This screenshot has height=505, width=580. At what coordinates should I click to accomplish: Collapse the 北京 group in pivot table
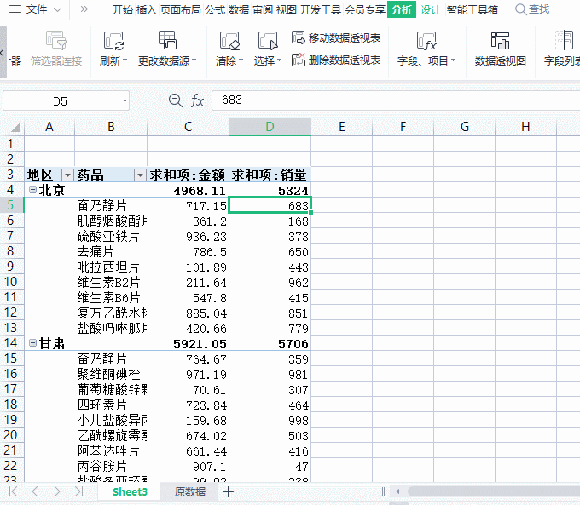click(x=33, y=190)
